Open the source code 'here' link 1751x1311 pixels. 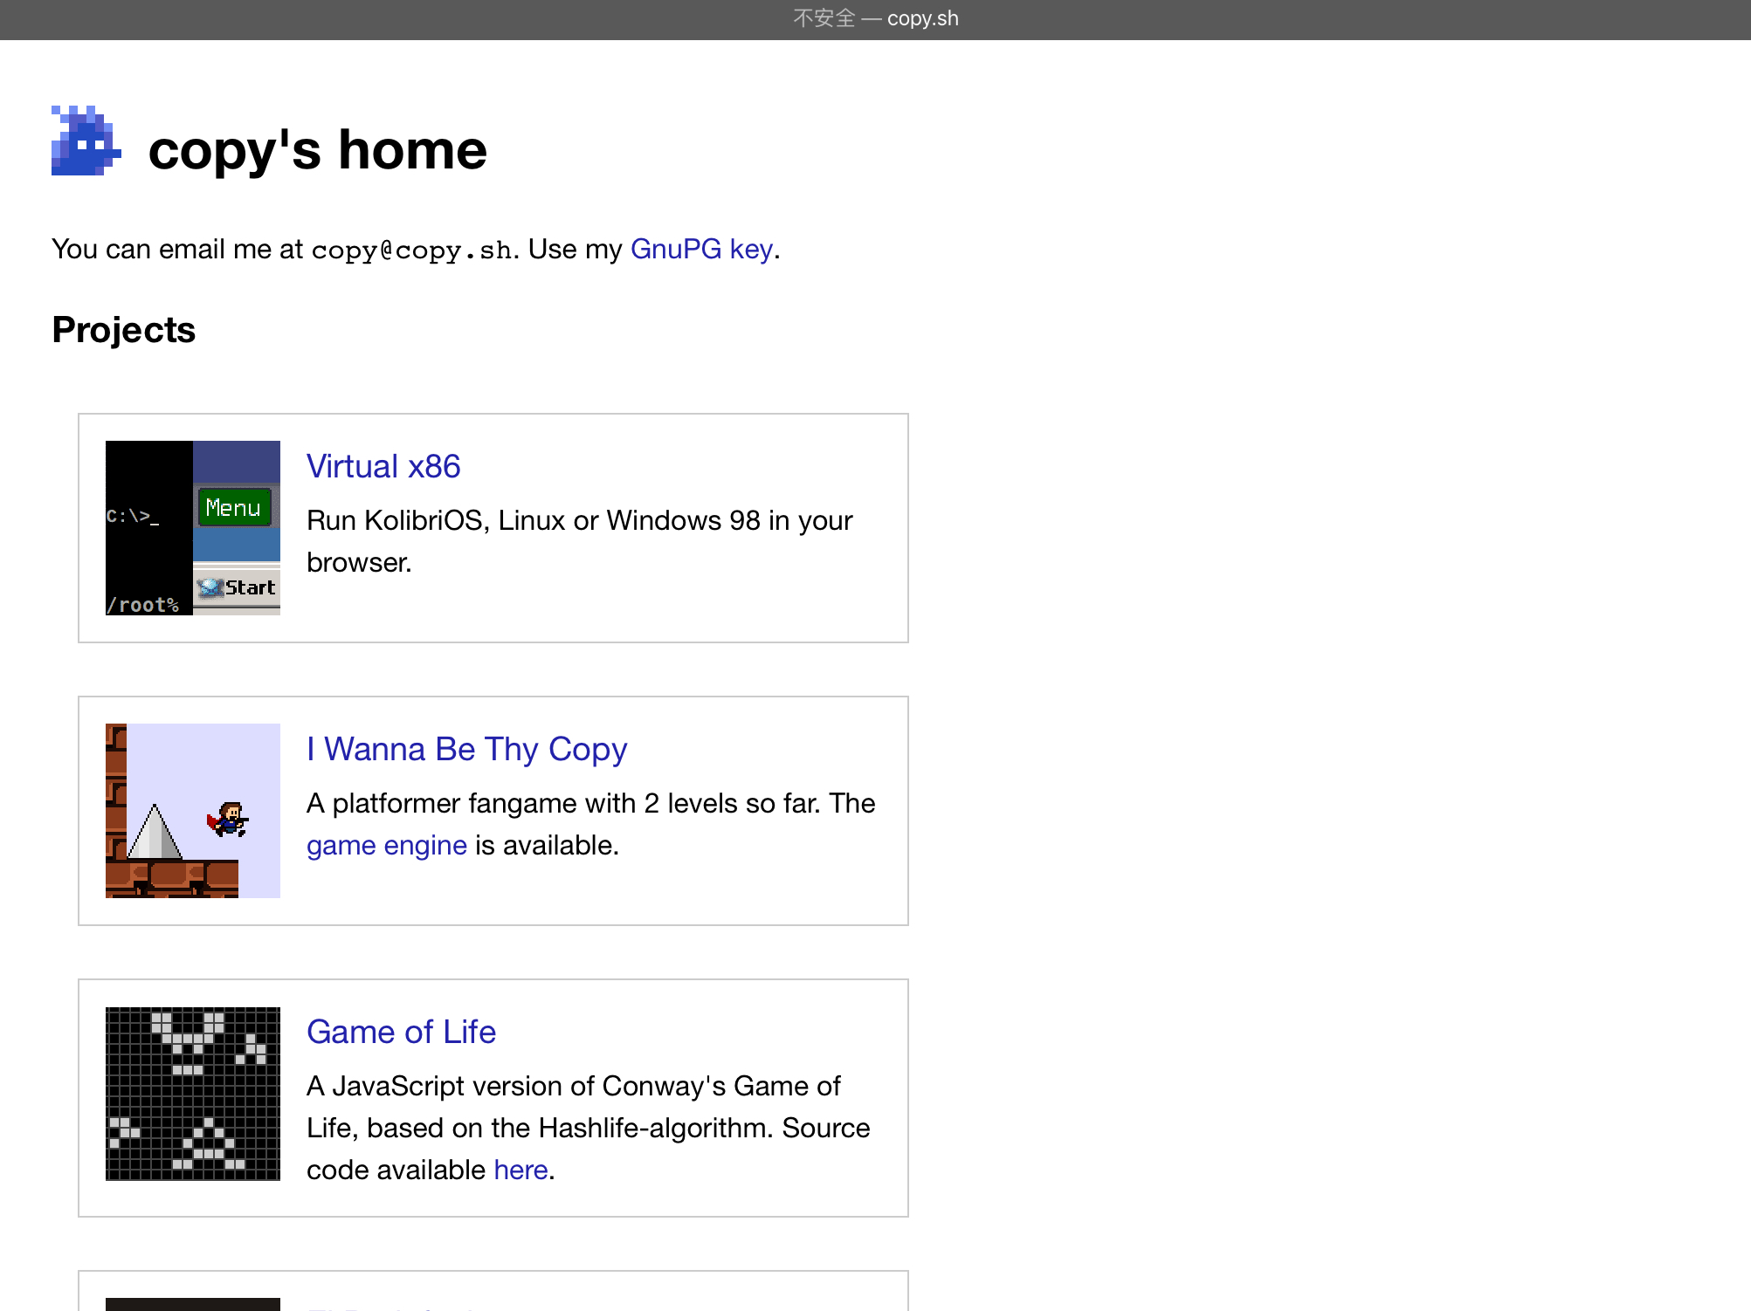click(520, 1170)
